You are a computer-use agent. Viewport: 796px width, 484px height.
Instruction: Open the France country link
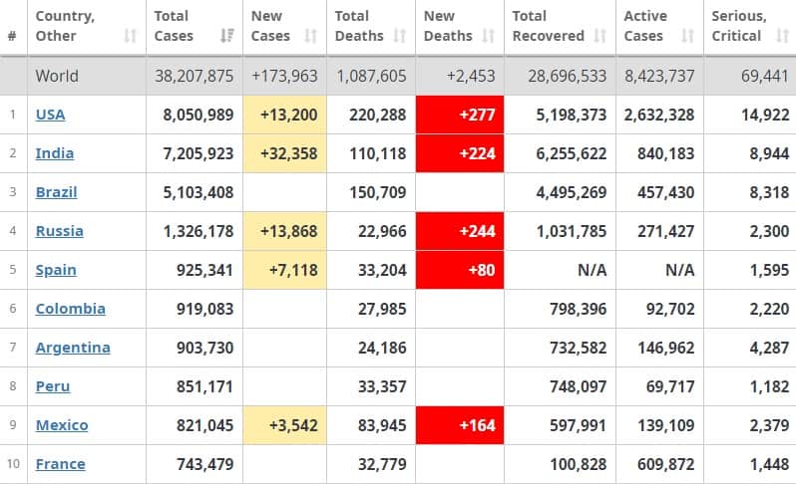(x=61, y=464)
